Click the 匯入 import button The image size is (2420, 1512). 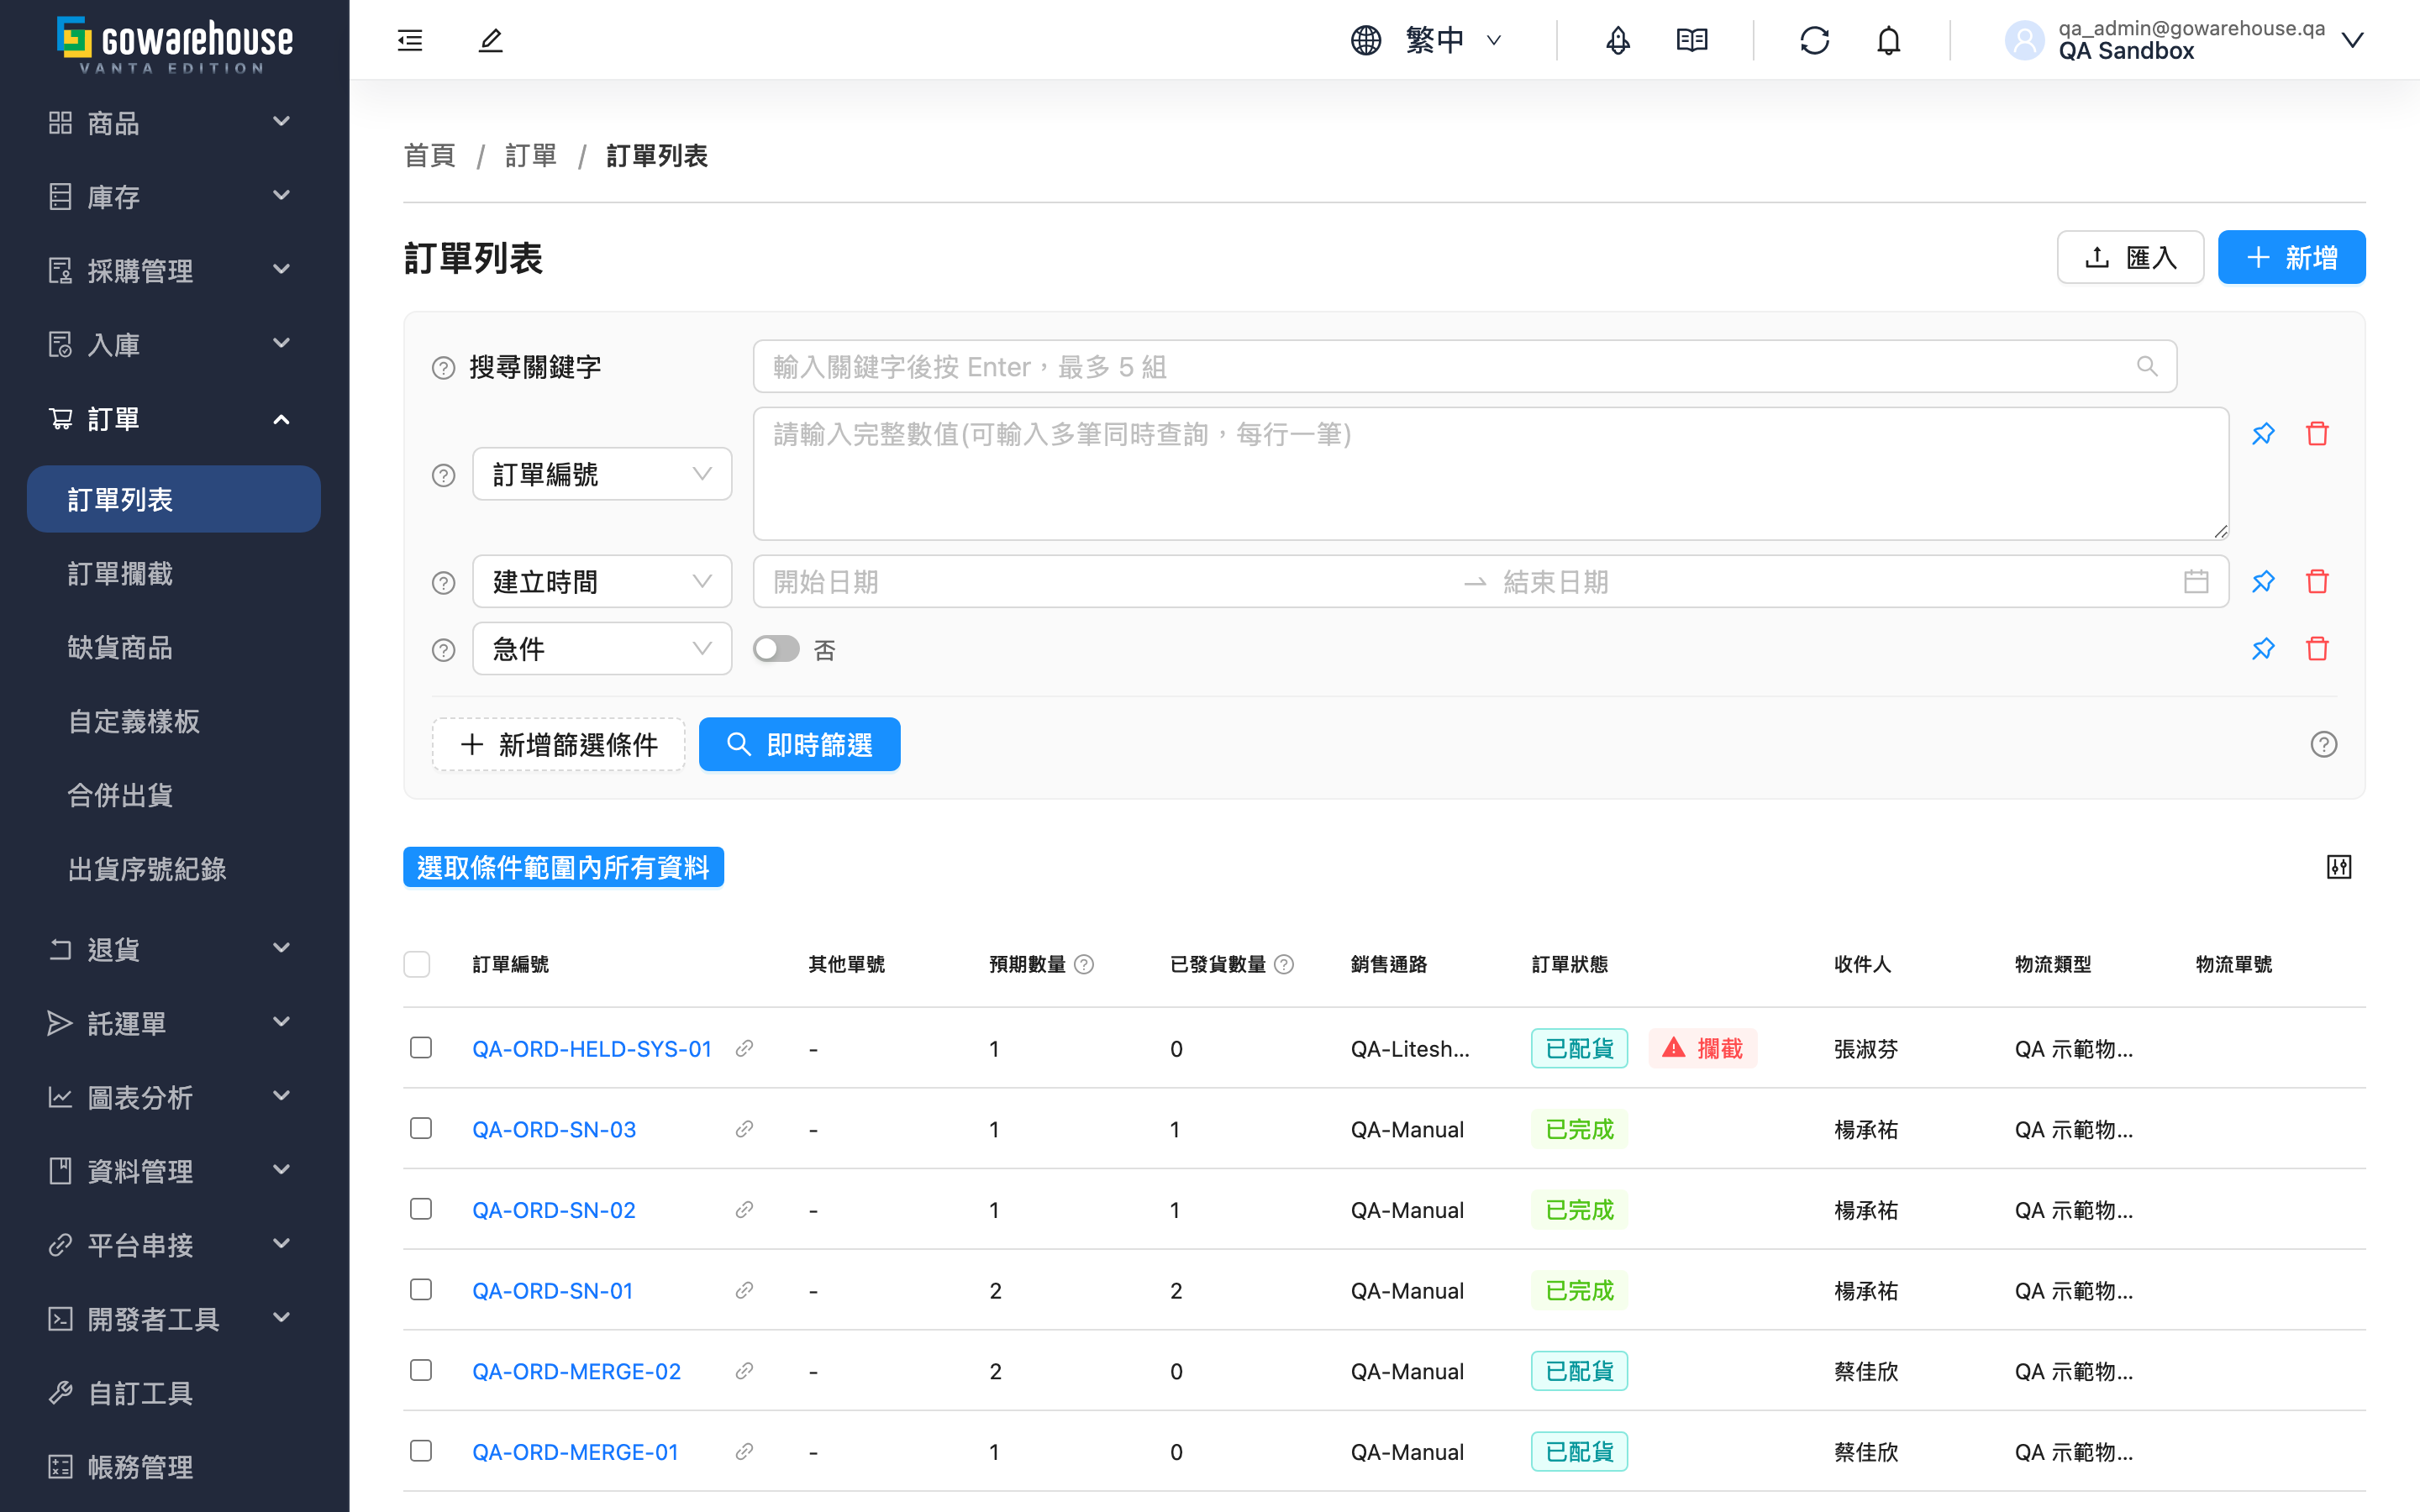tap(2130, 257)
